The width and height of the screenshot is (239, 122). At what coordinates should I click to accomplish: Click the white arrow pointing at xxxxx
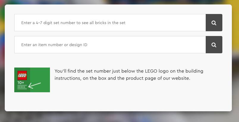click(x=34, y=86)
